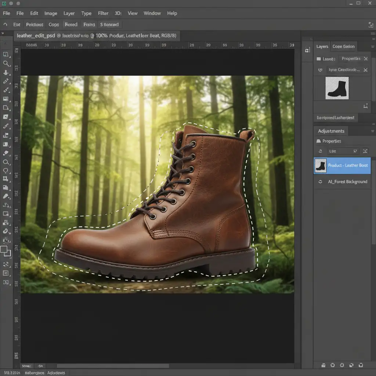Open the Filter menu
The height and width of the screenshot is (376, 376).
[103, 13]
